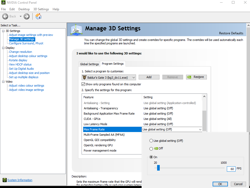Click the FPS value input field
Screen dimensions: 250x188
click(231, 169)
